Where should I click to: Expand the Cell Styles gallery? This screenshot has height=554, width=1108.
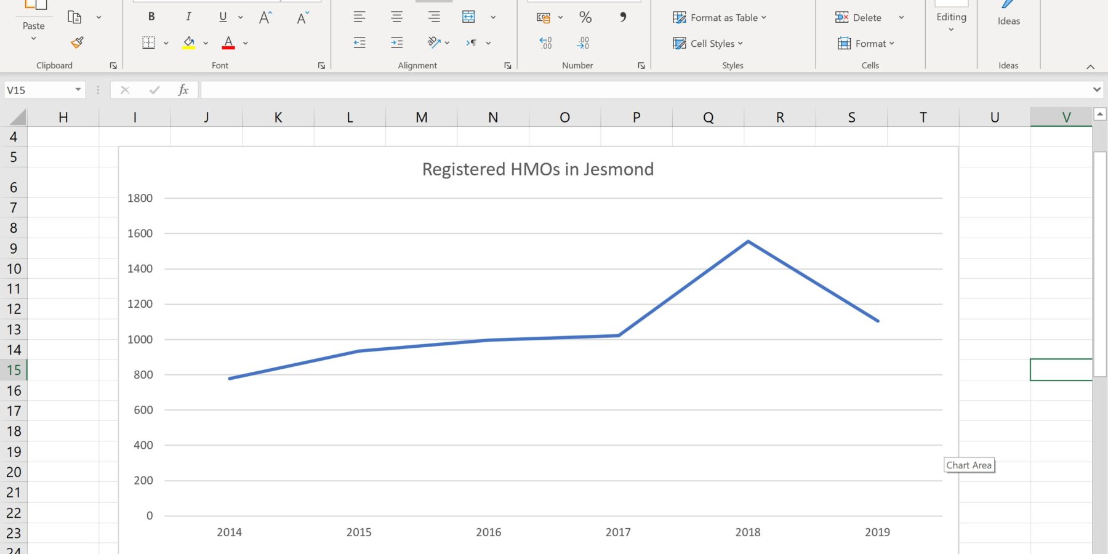click(x=708, y=44)
